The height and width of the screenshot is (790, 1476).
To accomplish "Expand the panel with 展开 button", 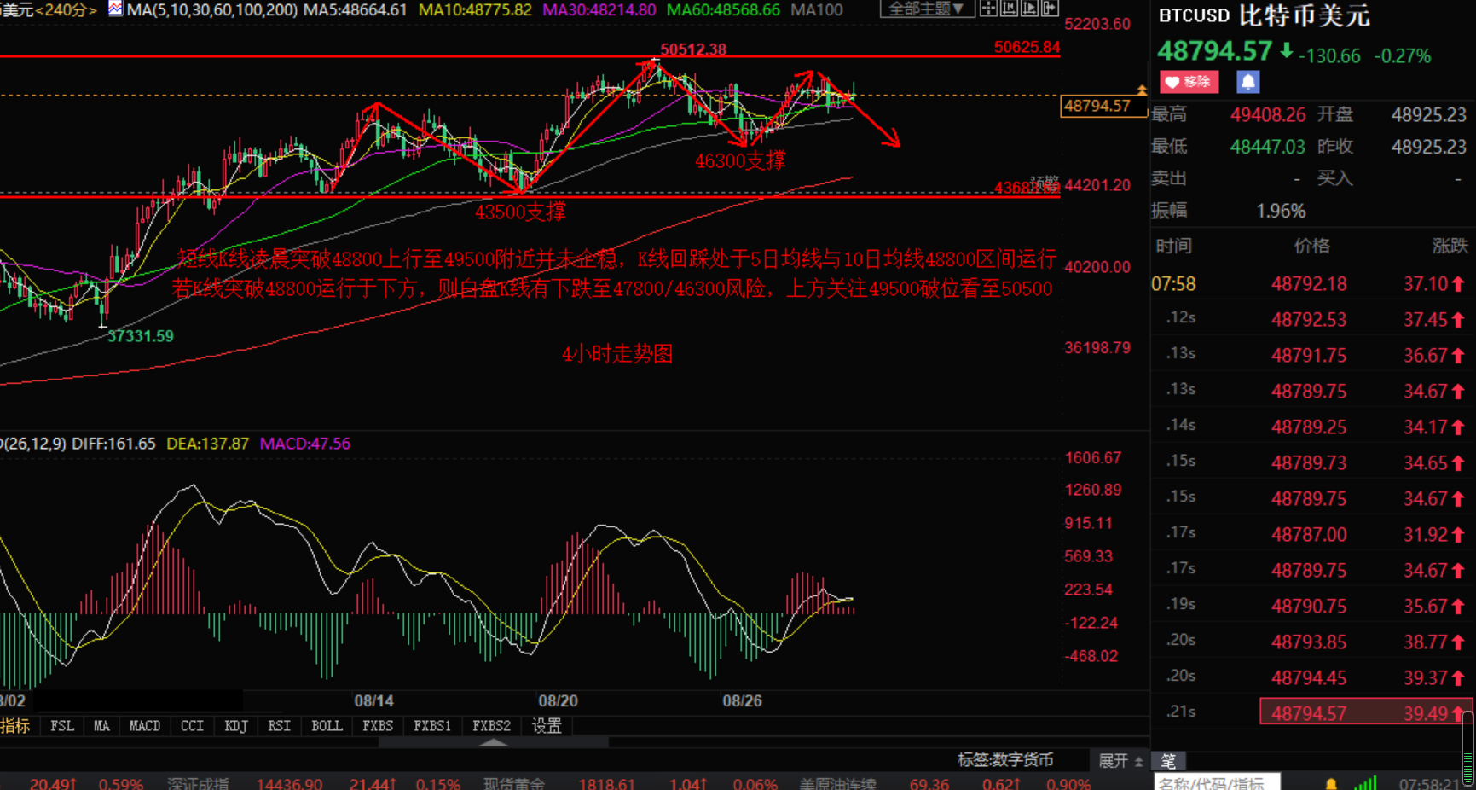I will tap(1120, 760).
